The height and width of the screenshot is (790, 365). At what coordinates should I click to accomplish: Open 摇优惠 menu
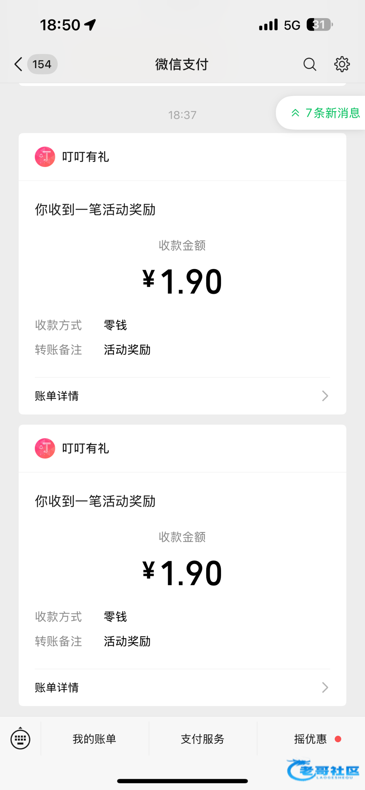tap(310, 739)
